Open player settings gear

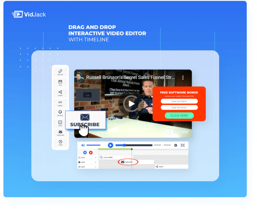pos(176,145)
